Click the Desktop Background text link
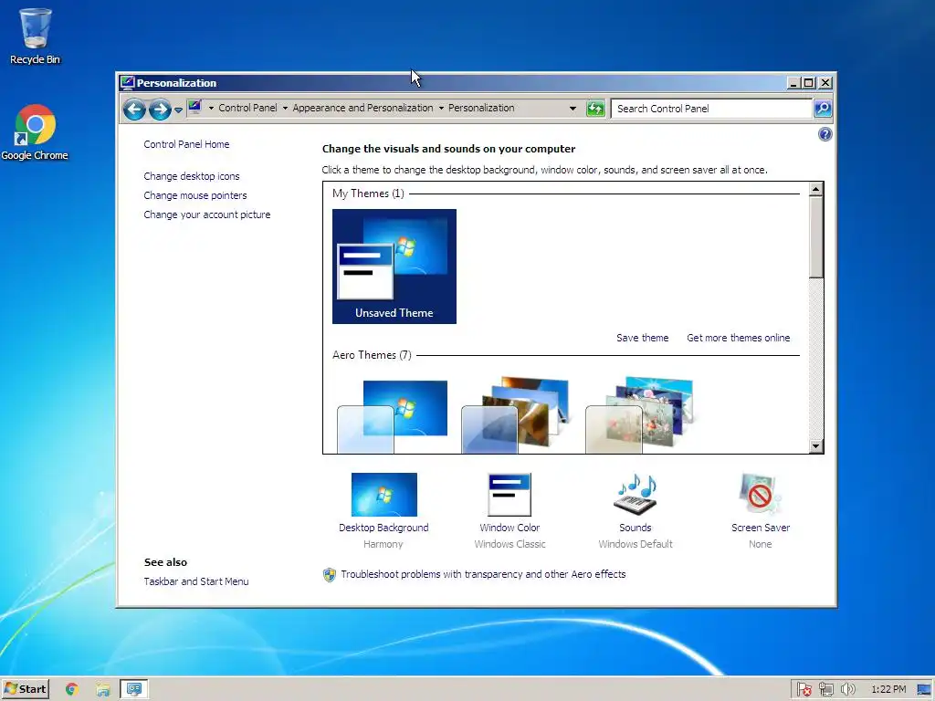Viewport: 935px width, 701px height. click(x=383, y=528)
